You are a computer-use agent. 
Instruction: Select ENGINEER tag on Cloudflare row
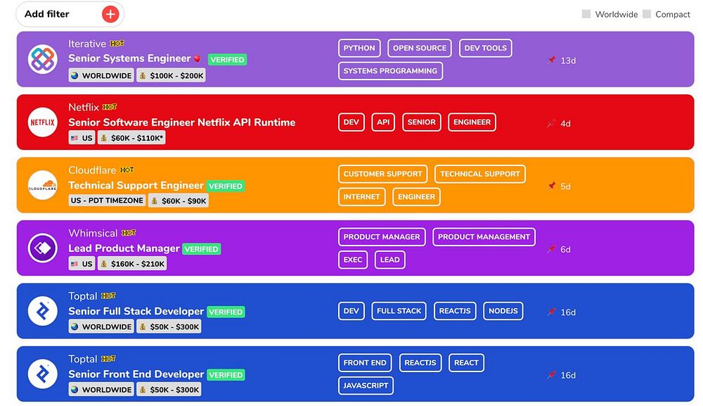coord(416,197)
